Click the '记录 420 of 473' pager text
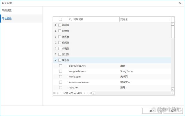185x116 pixels. (73, 93)
